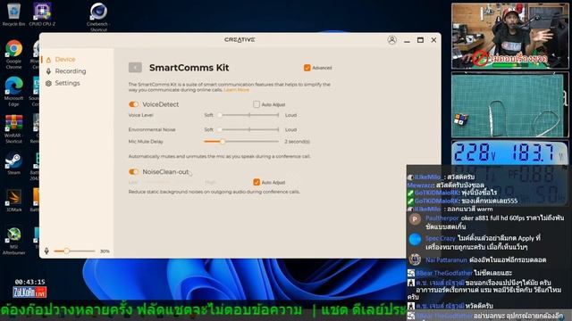Click the Mic Mute Delay slider handle
Screen dimensions: 572x321
click(x=223, y=142)
